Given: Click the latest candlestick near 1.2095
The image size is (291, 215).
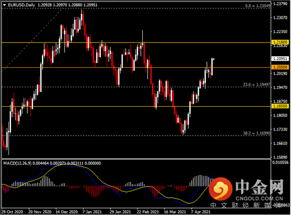Looking at the screenshot, I should [214, 59].
